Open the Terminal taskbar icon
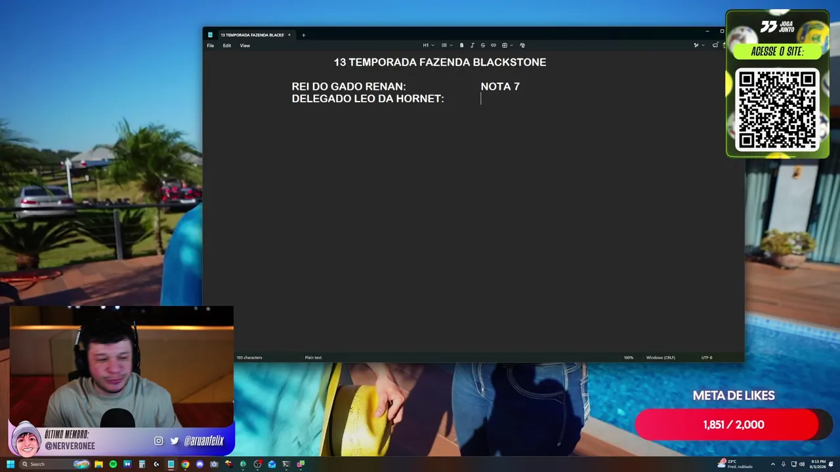This screenshot has width=840, height=472. [x=286, y=464]
